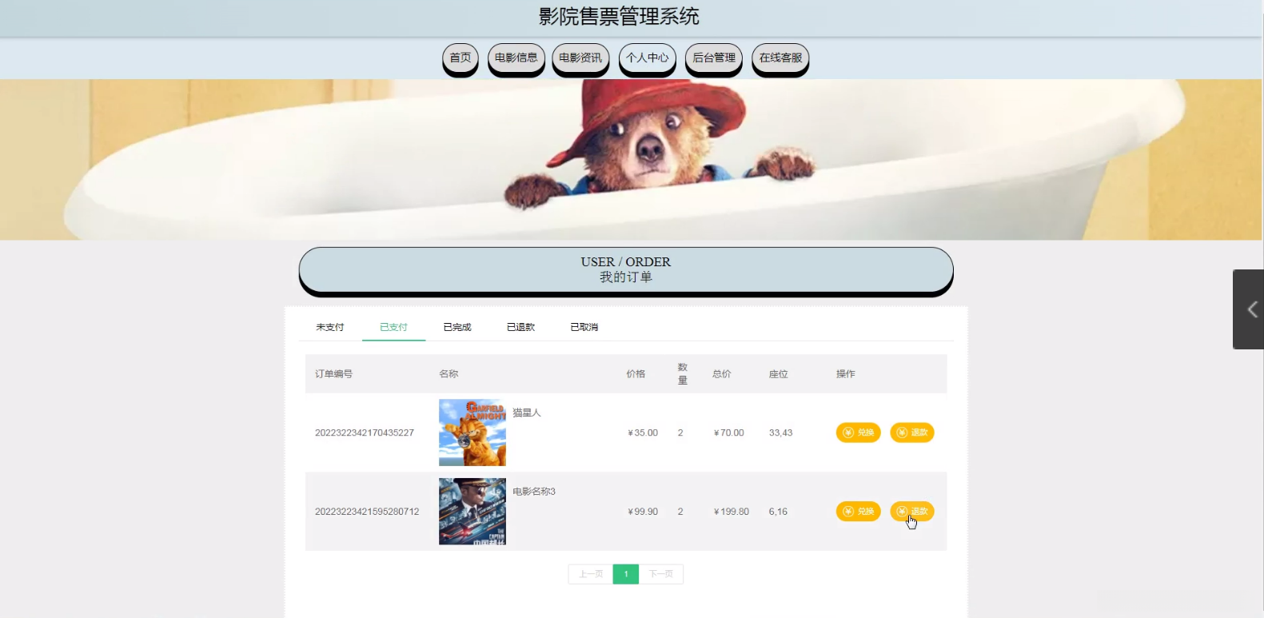Click the total price ¥199.80
The width and height of the screenshot is (1264, 618).
[x=732, y=512]
